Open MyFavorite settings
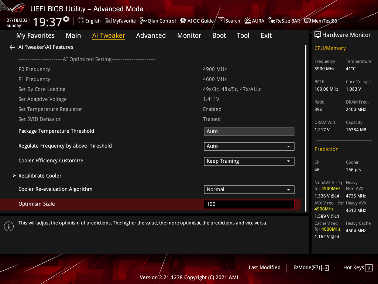 [x=120, y=21]
